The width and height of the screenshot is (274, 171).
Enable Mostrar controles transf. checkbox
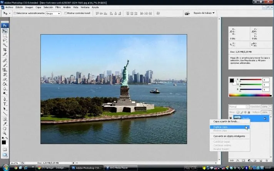[x=65, y=13]
